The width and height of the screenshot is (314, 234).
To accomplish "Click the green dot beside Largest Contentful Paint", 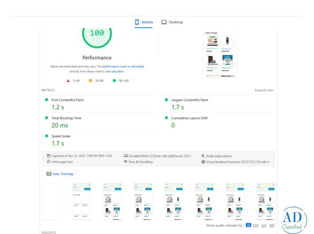I will pos(166,100).
